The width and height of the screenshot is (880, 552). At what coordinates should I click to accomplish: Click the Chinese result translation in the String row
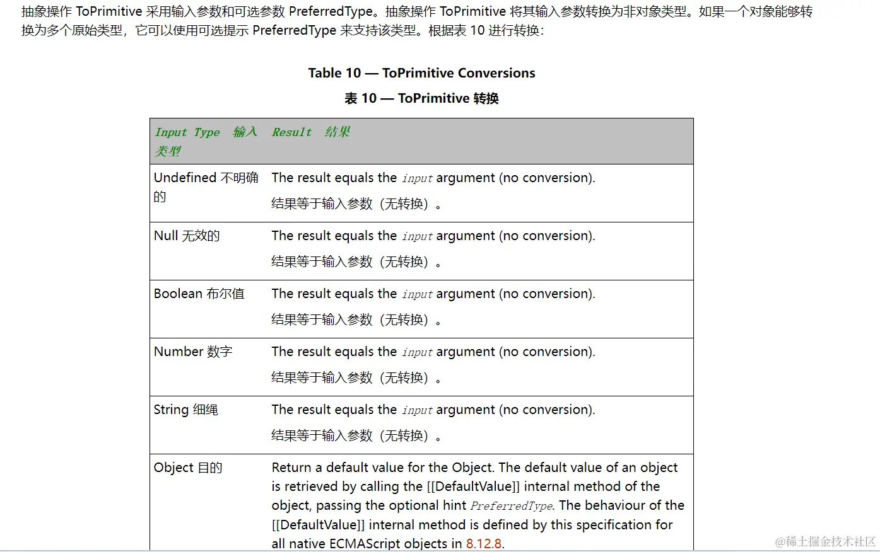(356, 435)
